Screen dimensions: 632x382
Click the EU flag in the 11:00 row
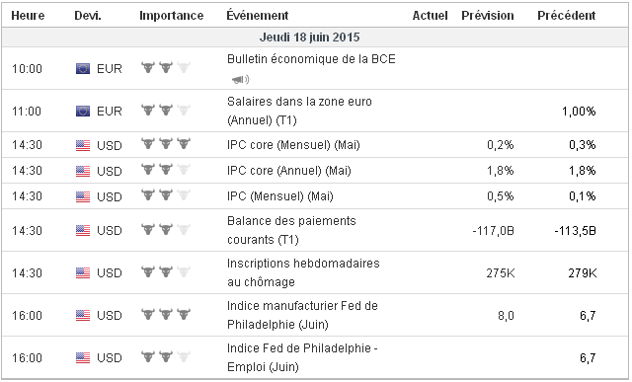[x=83, y=111]
